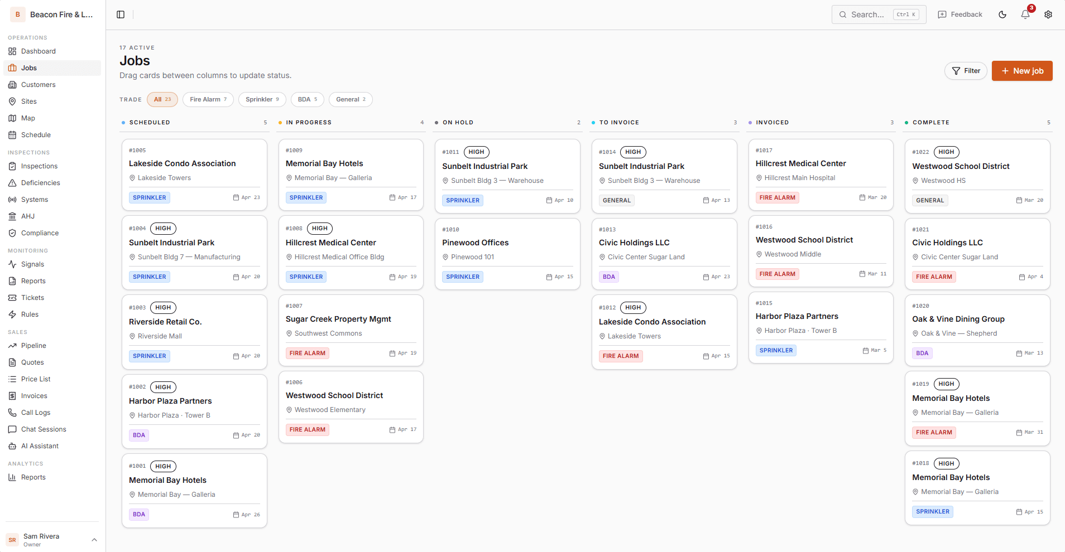Open the Inspections section
This screenshot has width=1065, height=552.
click(39, 166)
